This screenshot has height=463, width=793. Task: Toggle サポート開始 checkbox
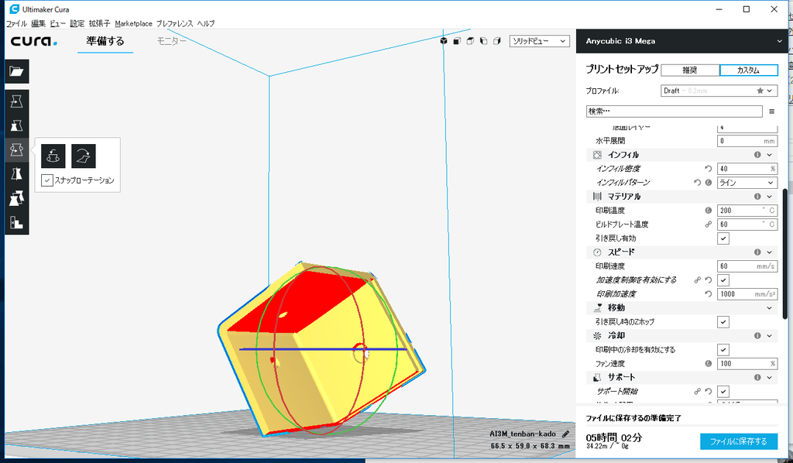pyautogui.click(x=723, y=391)
